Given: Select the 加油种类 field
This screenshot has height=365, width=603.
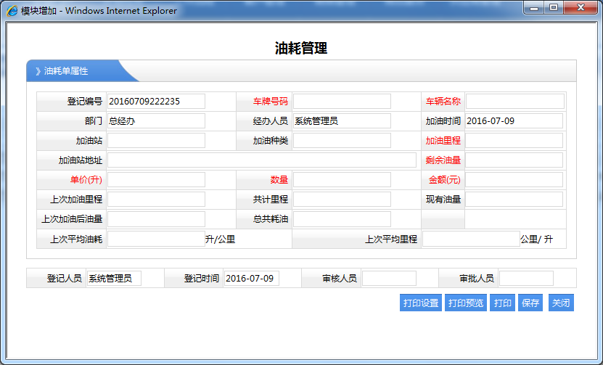Looking at the screenshot, I should point(342,140).
